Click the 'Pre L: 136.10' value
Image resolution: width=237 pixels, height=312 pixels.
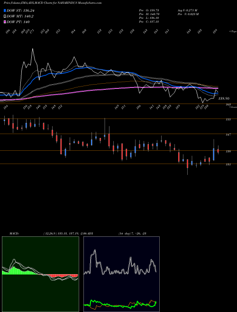point(149,18)
